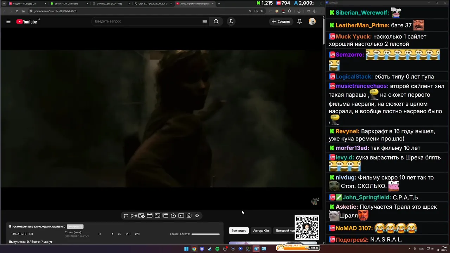Open Steam from the Windows taskbar
This screenshot has width=450, height=253.
pyautogui.click(x=210, y=249)
